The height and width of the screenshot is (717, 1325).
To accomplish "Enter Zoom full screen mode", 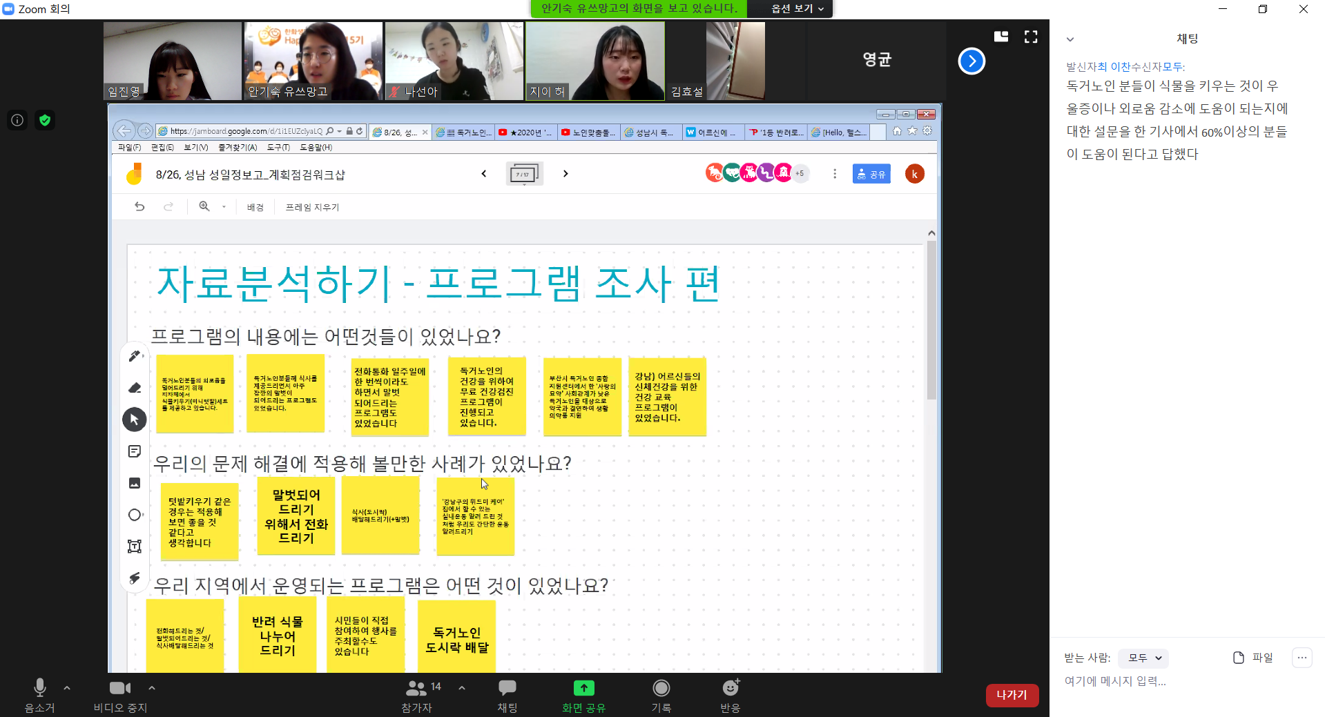I will tap(1031, 37).
